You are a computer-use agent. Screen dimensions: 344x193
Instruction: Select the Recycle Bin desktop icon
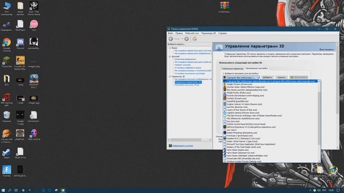coord(6,116)
